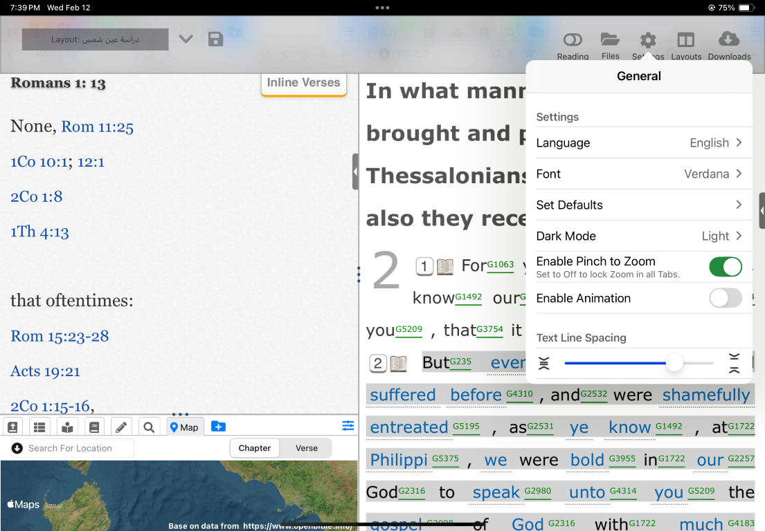Open the Reading mode icon

coord(573,41)
